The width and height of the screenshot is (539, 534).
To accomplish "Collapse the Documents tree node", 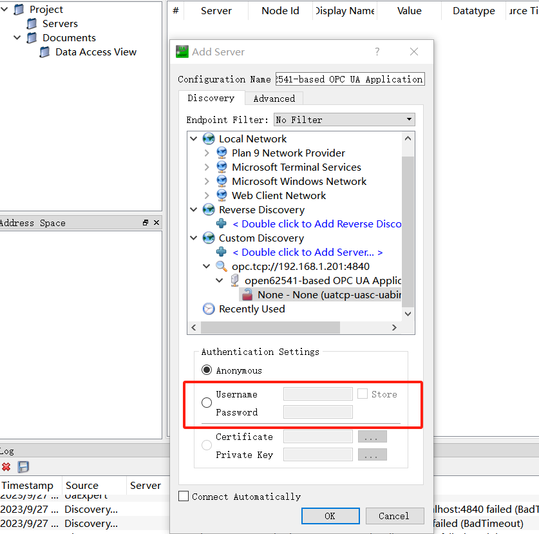I will [x=17, y=37].
